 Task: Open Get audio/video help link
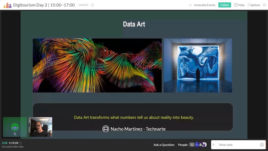(13, 147)
